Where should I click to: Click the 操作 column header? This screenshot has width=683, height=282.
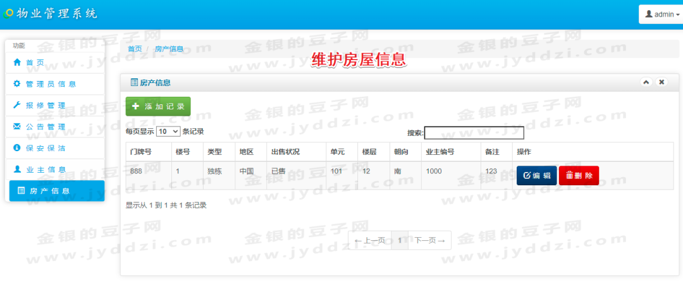[x=593, y=152]
